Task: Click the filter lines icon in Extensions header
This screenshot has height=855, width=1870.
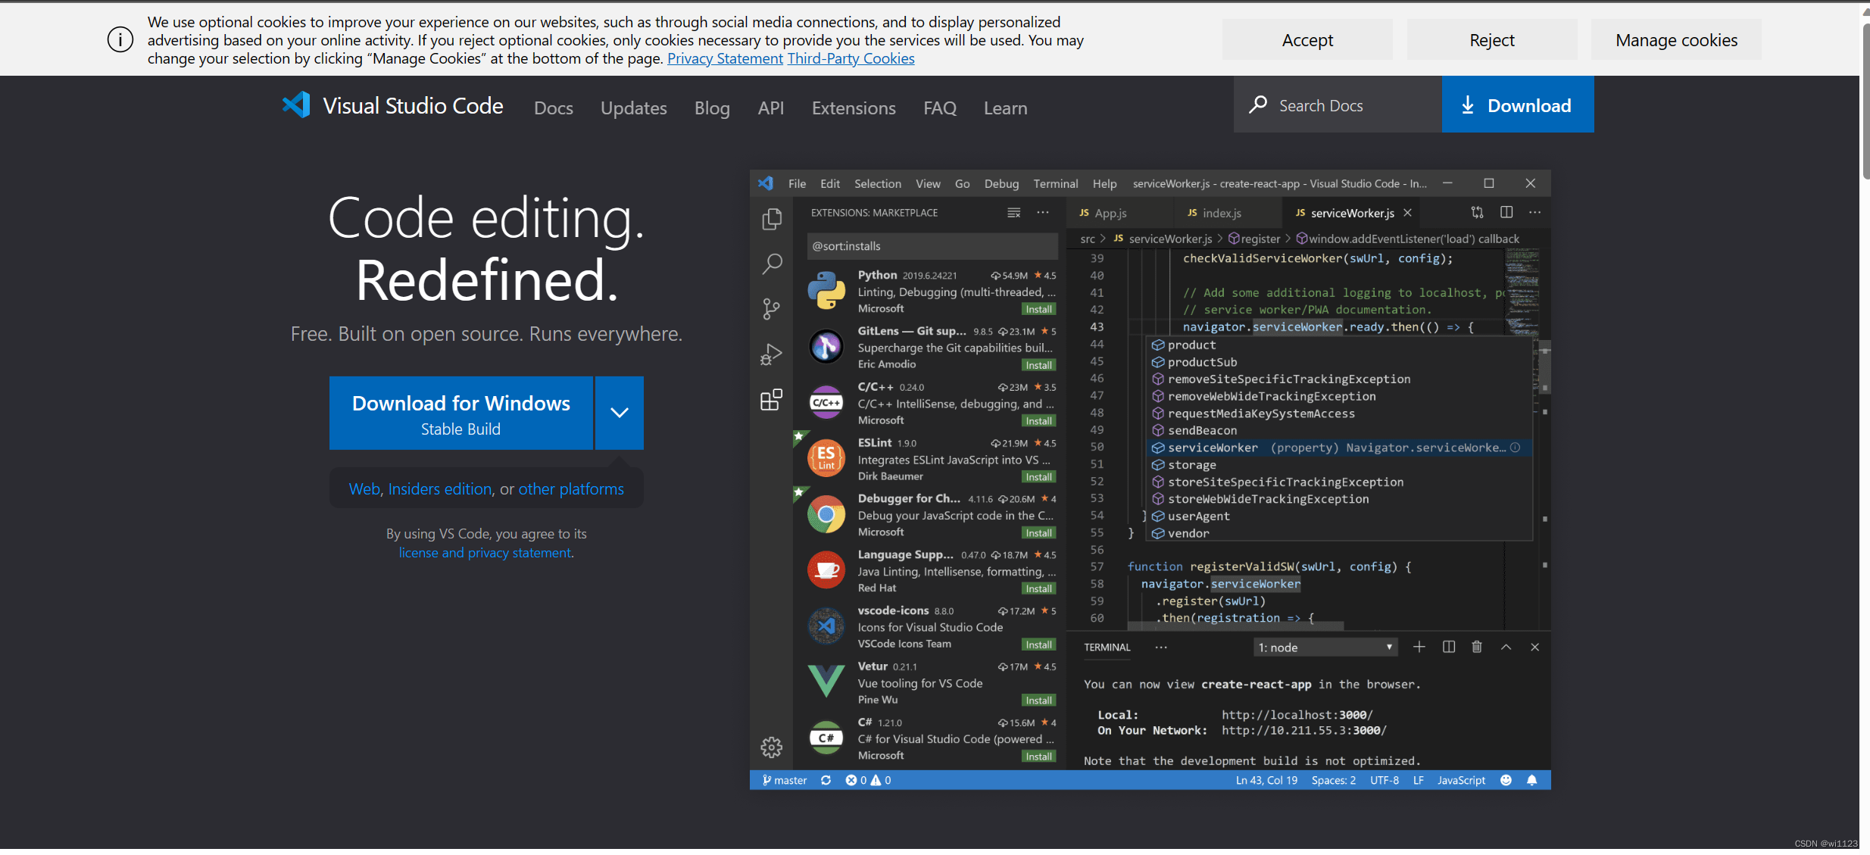Action: tap(1013, 213)
